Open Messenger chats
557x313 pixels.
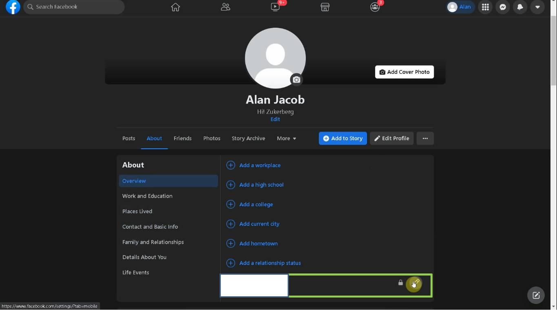pyautogui.click(x=503, y=7)
